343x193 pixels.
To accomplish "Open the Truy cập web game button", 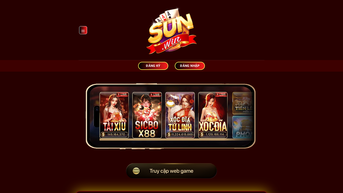I will point(171,171).
